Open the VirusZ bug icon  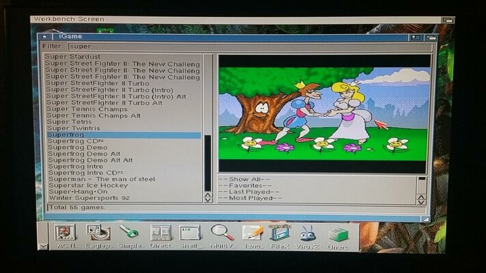[309, 234]
